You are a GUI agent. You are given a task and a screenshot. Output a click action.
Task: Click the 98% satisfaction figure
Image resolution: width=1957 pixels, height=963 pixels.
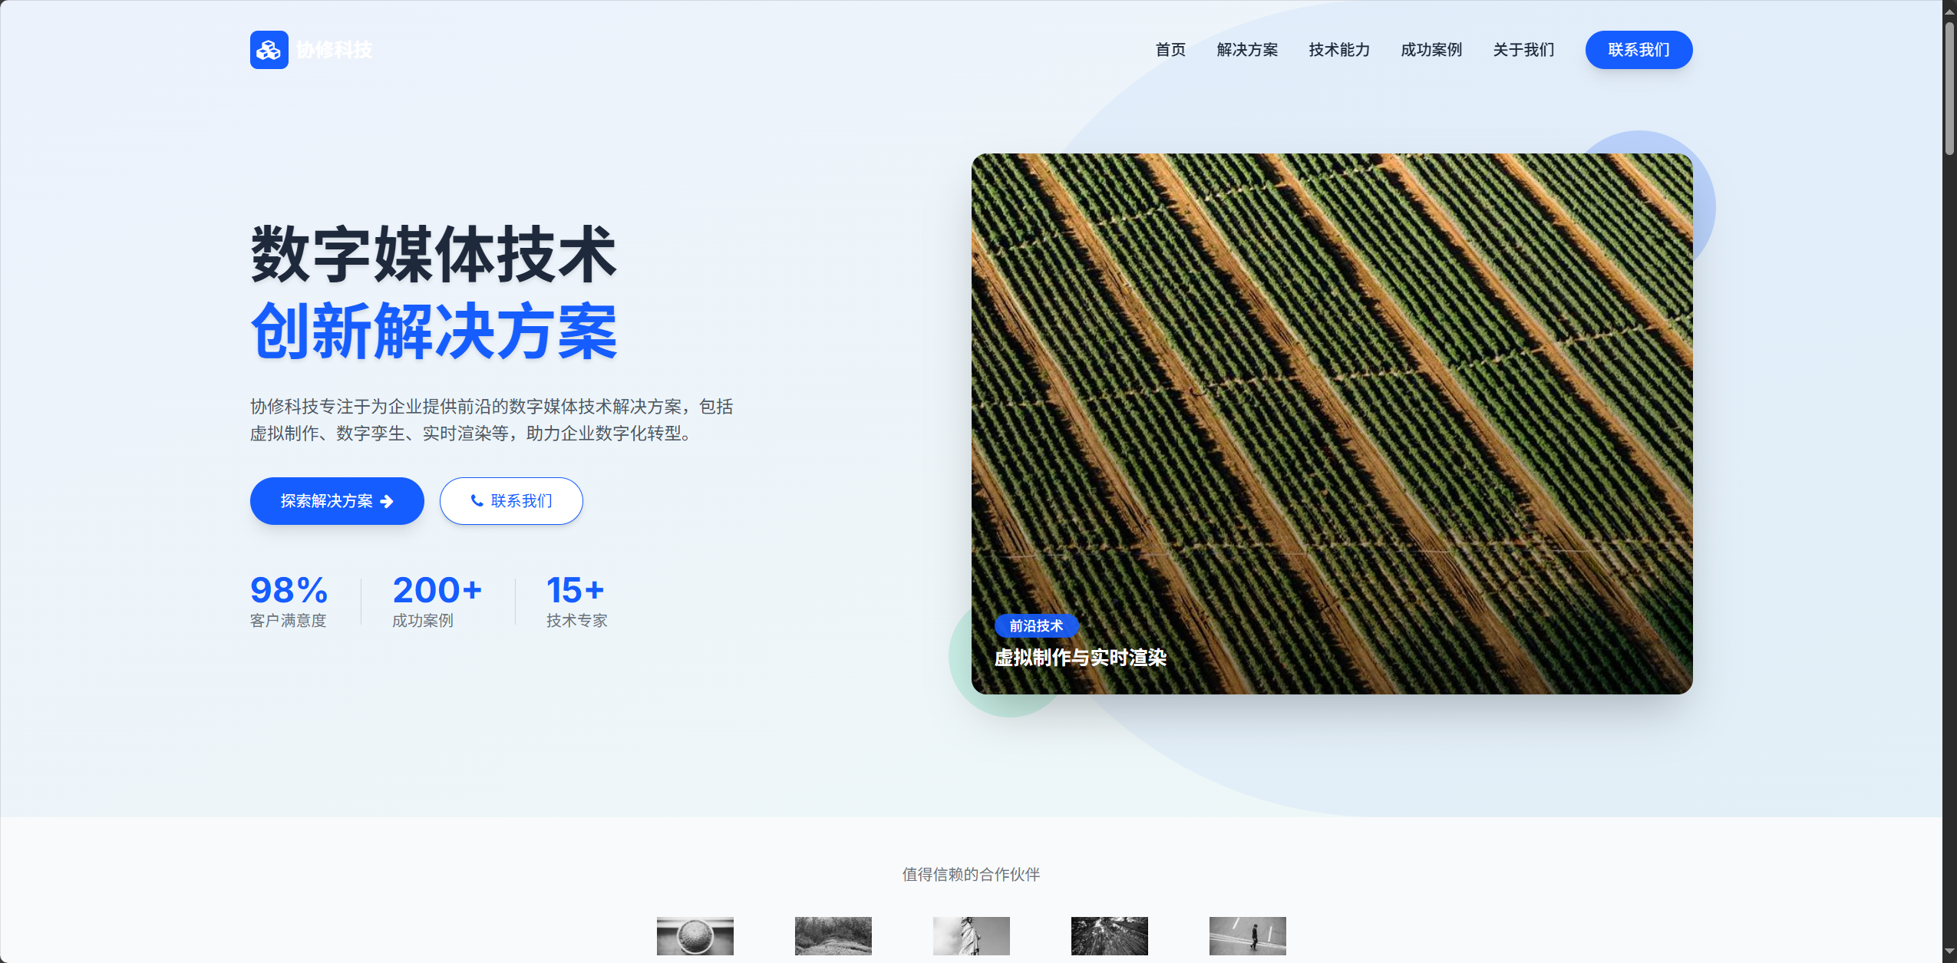(x=289, y=590)
